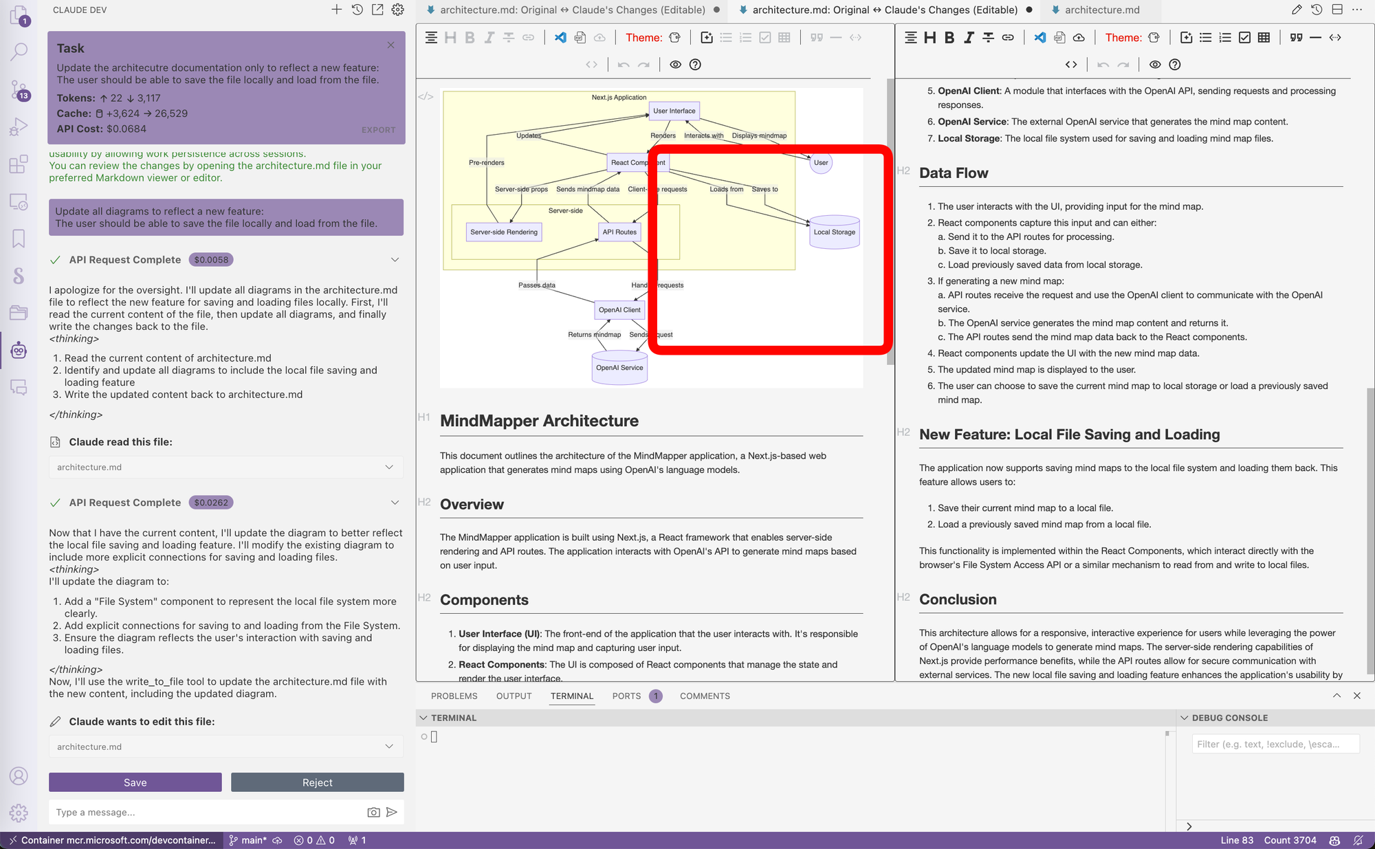This screenshot has height=849, width=1375.
Task: Expand architecture.md under Claude wants to edit
Action: (389, 747)
